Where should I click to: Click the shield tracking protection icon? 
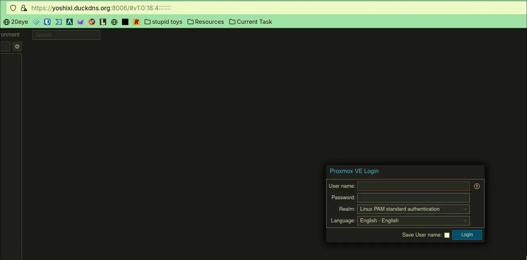(13, 8)
